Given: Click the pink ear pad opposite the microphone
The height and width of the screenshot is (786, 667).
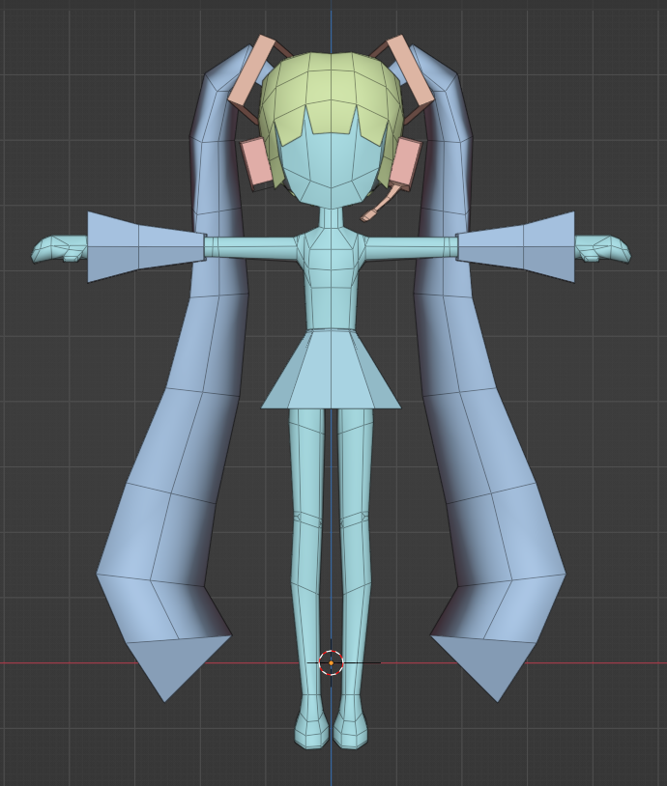Looking at the screenshot, I should pyautogui.click(x=257, y=163).
